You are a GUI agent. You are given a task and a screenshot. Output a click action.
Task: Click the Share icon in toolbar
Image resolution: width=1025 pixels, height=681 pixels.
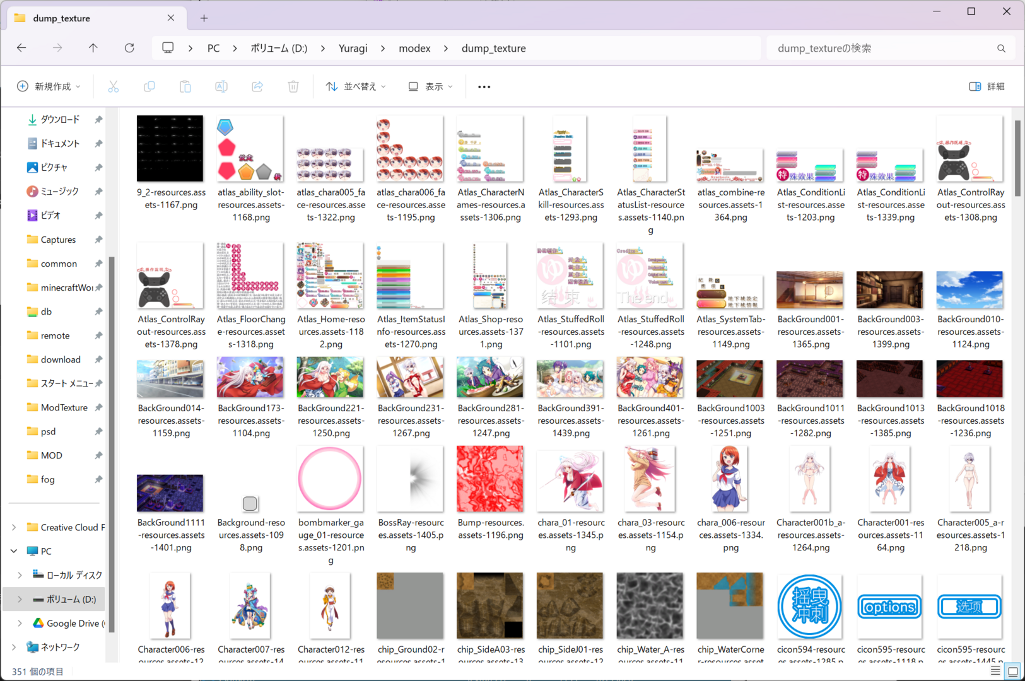click(x=257, y=86)
